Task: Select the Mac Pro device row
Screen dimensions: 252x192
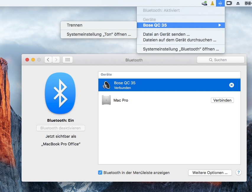Action: (169, 100)
